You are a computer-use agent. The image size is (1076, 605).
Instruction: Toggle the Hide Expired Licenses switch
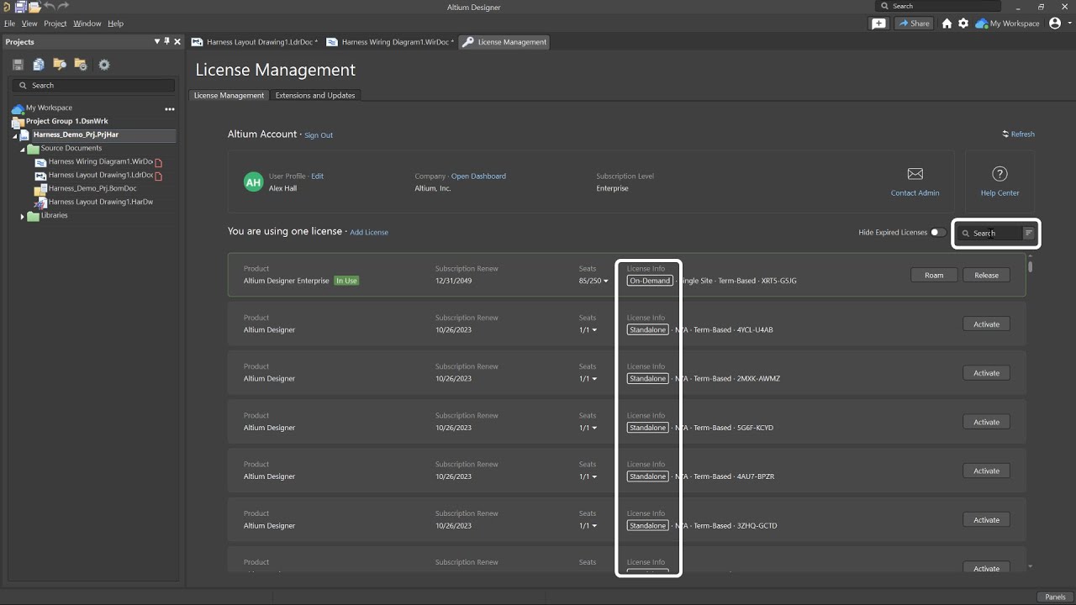tap(937, 233)
